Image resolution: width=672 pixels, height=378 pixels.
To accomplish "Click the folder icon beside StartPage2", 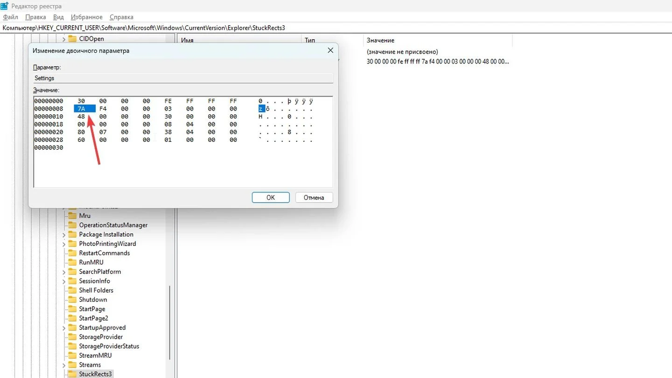I will point(72,318).
